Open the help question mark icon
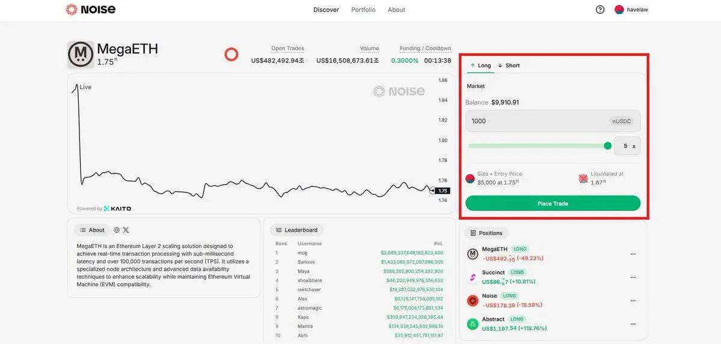The image size is (721, 344). click(600, 10)
